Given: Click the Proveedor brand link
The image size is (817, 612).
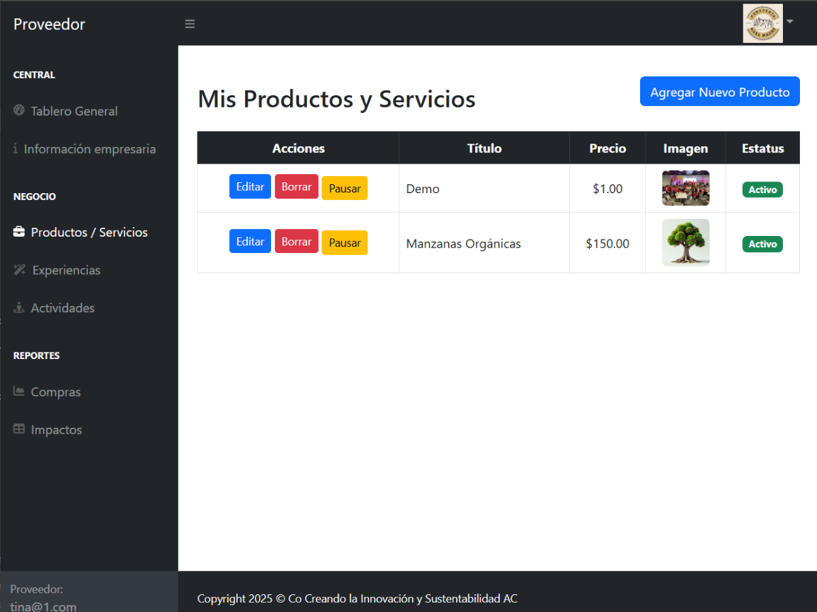Looking at the screenshot, I should (x=49, y=24).
